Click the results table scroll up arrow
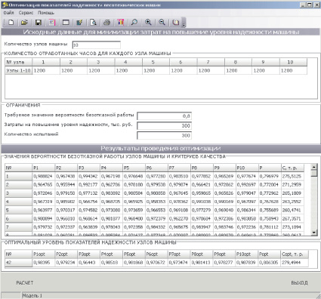 [314, 167]
